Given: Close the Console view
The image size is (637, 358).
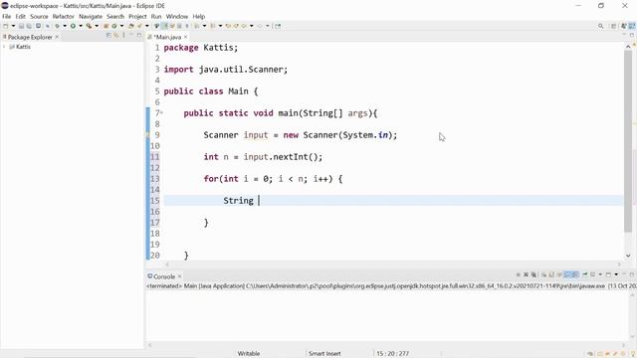Looking at the screenshot, I should pyautogui.click(x=179, y=276).
